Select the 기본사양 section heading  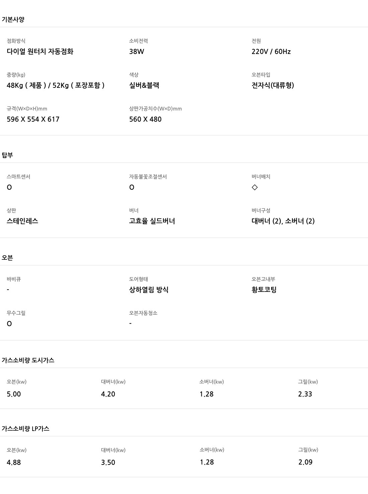coord(13,19)
